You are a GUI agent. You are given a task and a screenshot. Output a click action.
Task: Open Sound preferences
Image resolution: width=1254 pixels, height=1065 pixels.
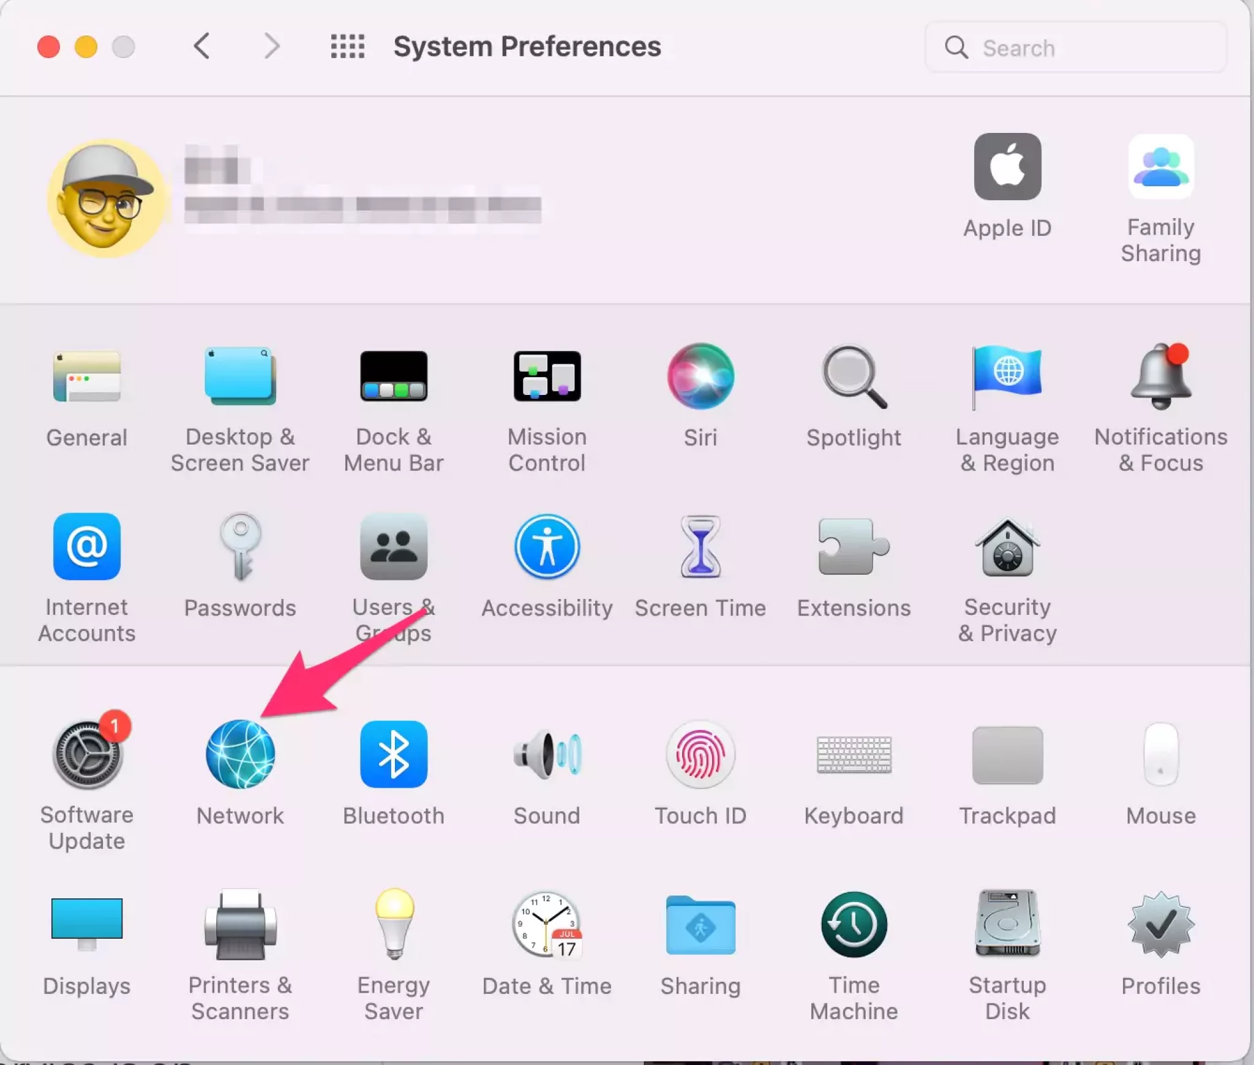pyautogui.click(x=547, y=754)
